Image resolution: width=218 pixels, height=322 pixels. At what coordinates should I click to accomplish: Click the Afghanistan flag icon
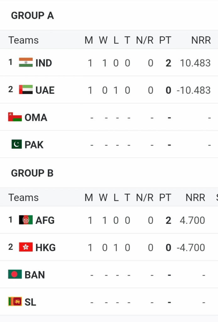tap(26, 220)
